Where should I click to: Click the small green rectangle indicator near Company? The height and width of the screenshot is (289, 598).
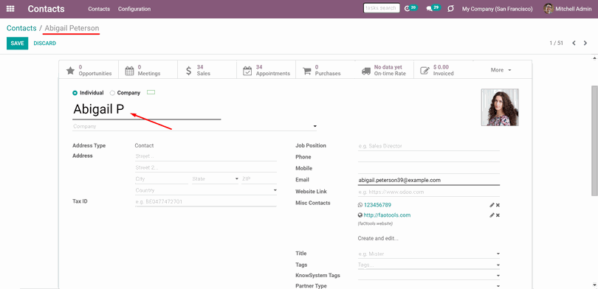pos(151,92)
